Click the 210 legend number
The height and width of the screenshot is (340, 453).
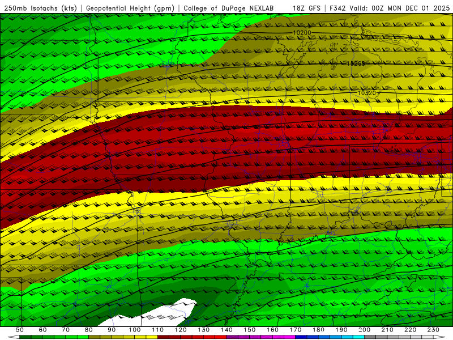click(387, 330)
